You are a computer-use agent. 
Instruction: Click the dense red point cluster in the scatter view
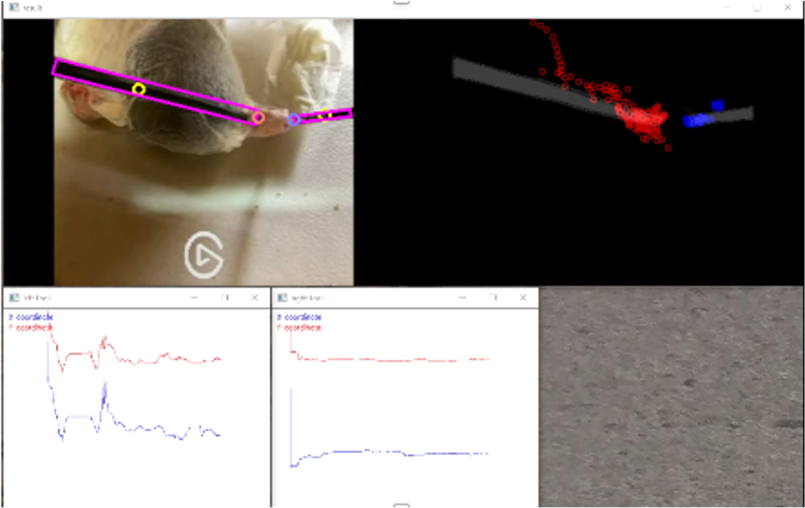pos(645,117)
